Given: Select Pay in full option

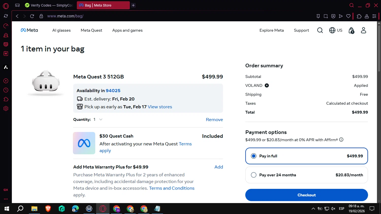Looking at the screenshot, I should [x=307, y=156].
